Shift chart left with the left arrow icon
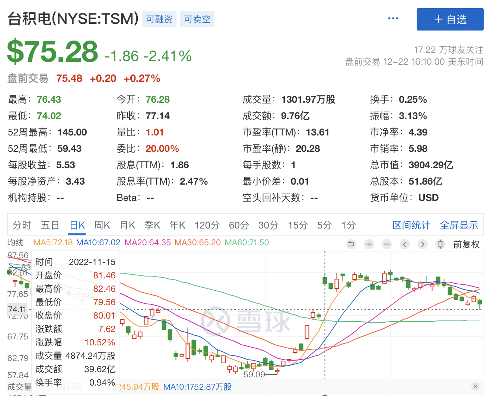The image size is (490, 396). click(405, 244)
